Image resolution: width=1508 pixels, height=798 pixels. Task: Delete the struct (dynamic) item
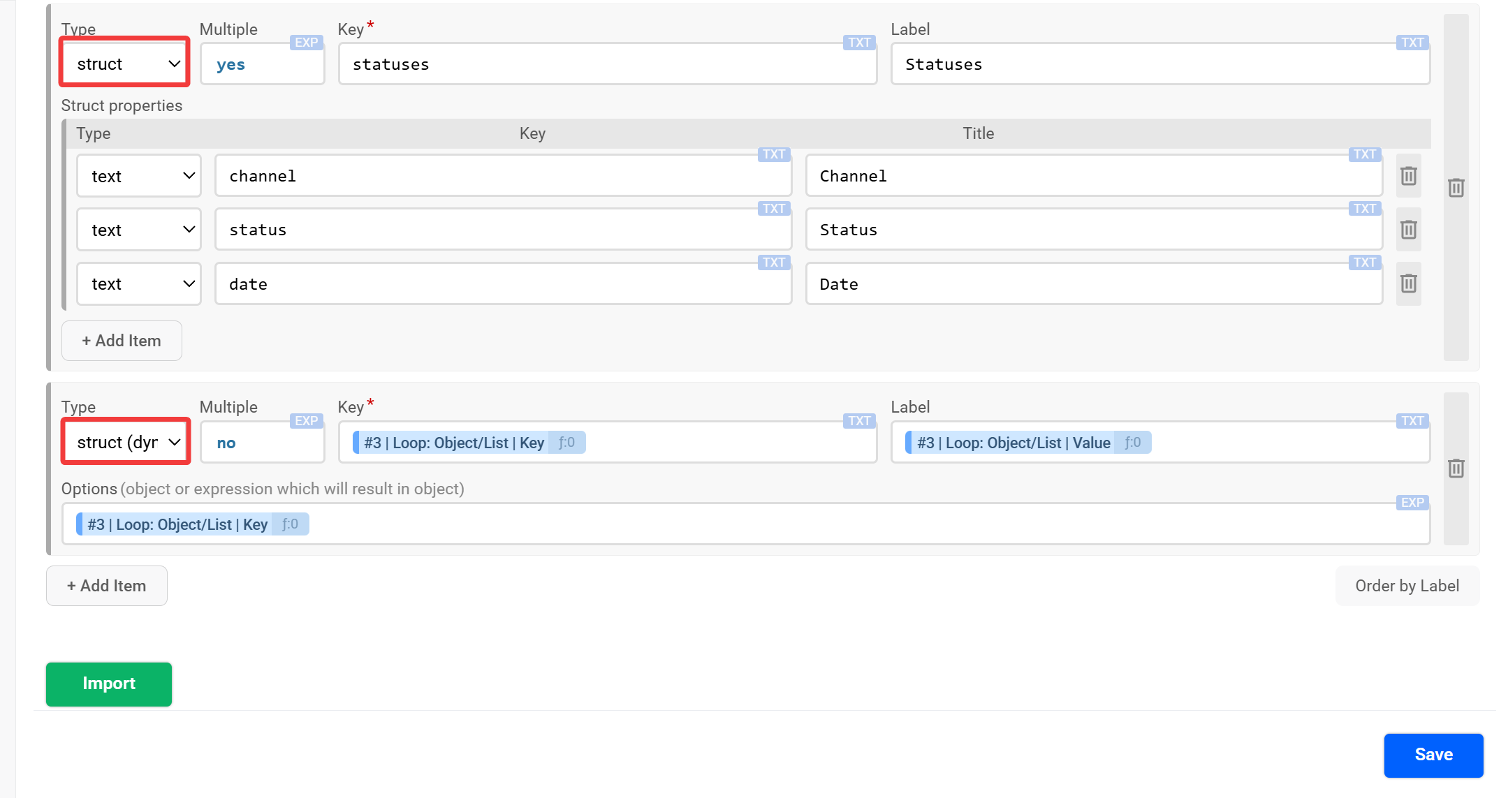(x=1456, y=468)
